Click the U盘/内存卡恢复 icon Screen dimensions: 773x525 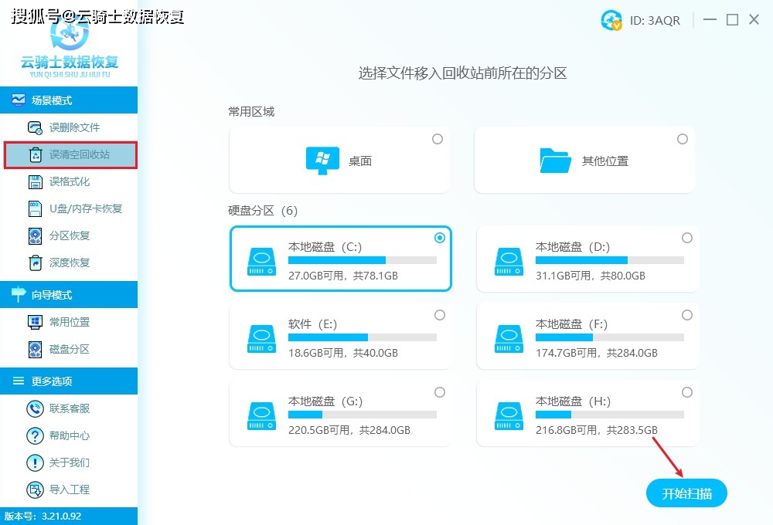click(x=36, y=208)
